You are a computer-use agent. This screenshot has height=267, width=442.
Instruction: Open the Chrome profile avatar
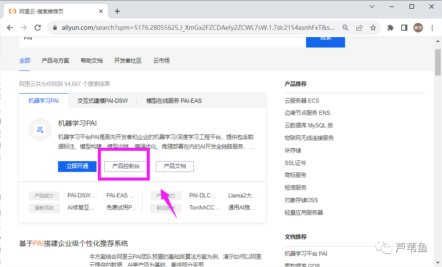click(418, 28)
